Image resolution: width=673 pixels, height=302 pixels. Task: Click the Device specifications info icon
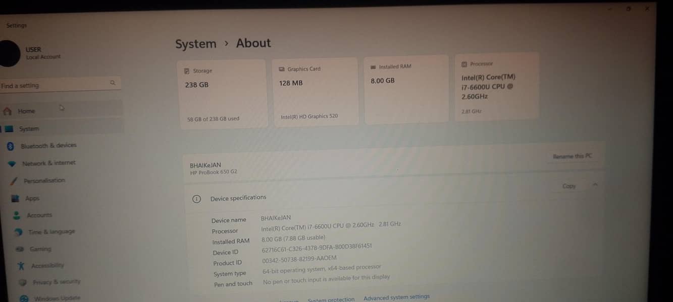tap(197, 199)
